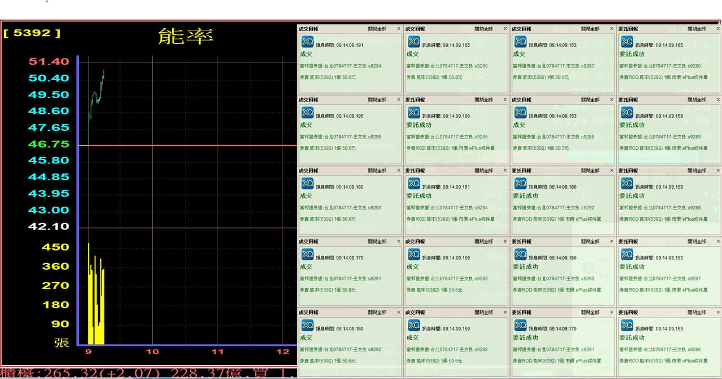Click the 能率 chart title
722x379 pixels.
coord(186,36)
